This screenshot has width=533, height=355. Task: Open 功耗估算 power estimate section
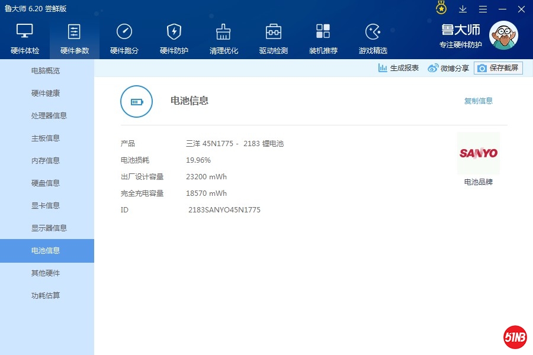click(46, 296)
